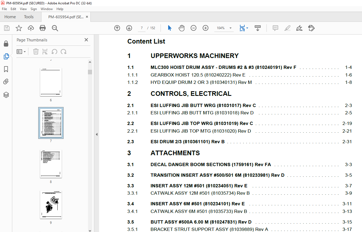Rotate pages clockwise in thumbnails panel

click(64, 51)
